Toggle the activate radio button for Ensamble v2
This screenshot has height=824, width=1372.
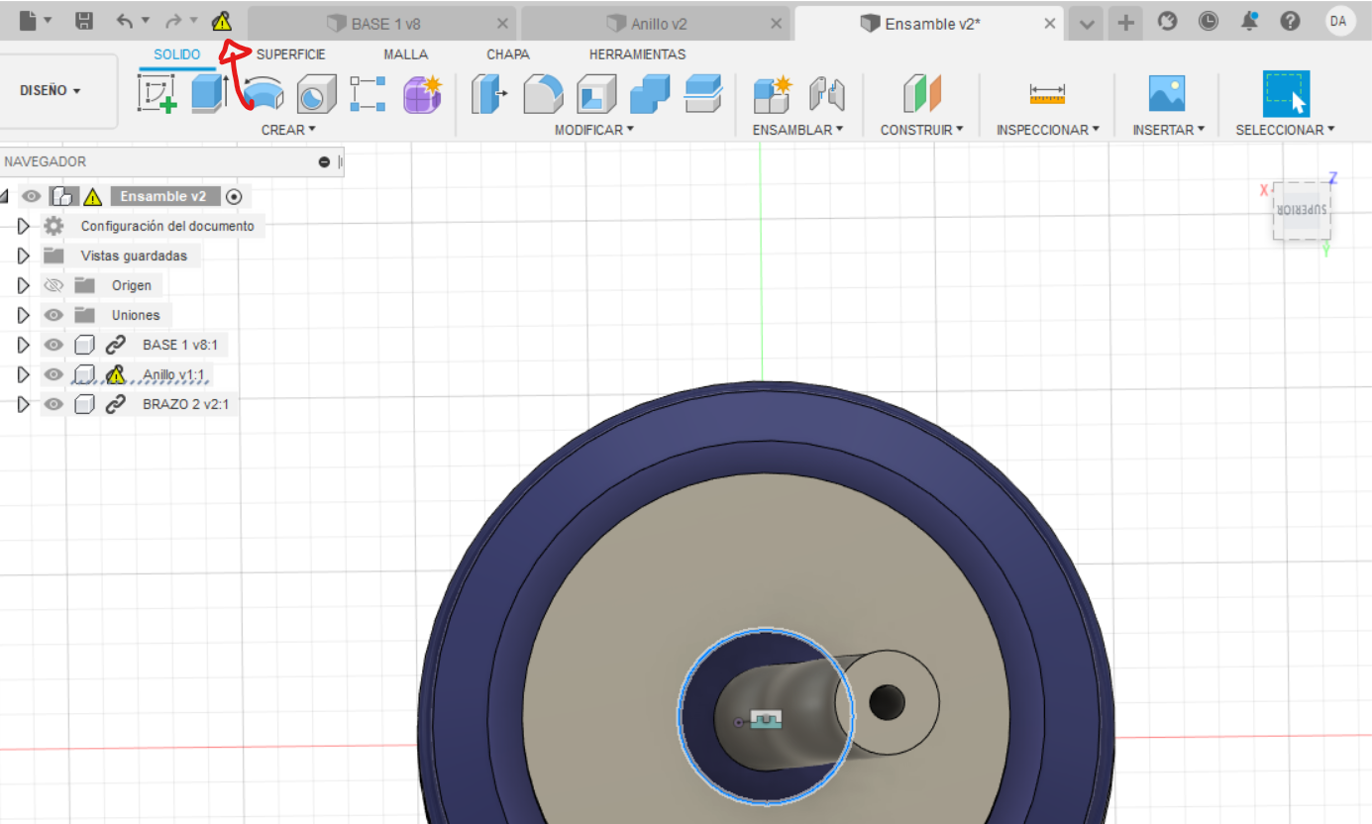[234, 196]
